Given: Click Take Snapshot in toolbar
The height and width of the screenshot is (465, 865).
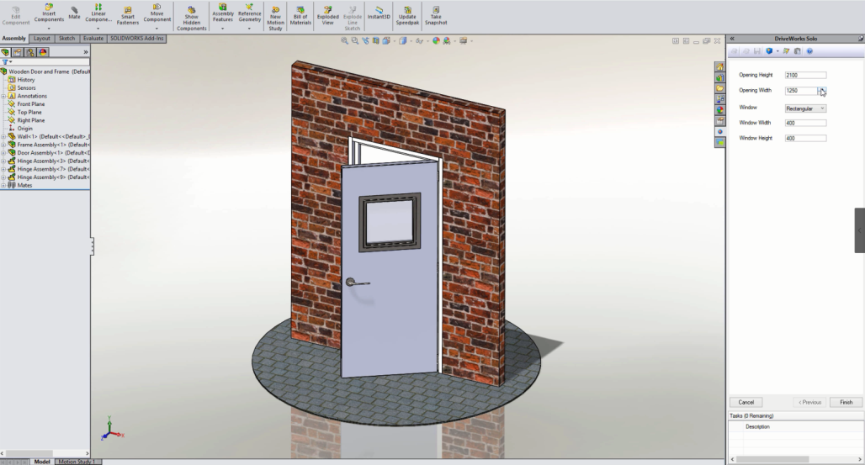Looking at the screenshot, I should [435, 14].
